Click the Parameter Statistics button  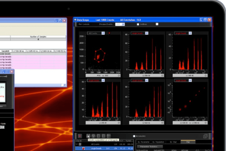click(x=150, y=146)
